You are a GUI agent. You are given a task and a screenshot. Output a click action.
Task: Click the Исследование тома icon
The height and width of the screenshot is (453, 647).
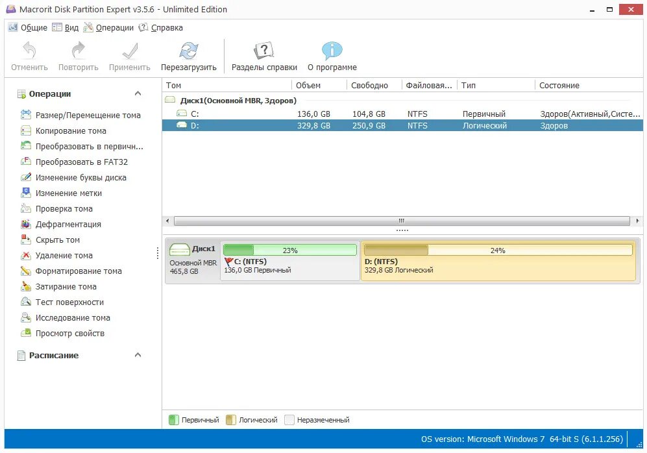pyautogui.click(x=25, y=317)
